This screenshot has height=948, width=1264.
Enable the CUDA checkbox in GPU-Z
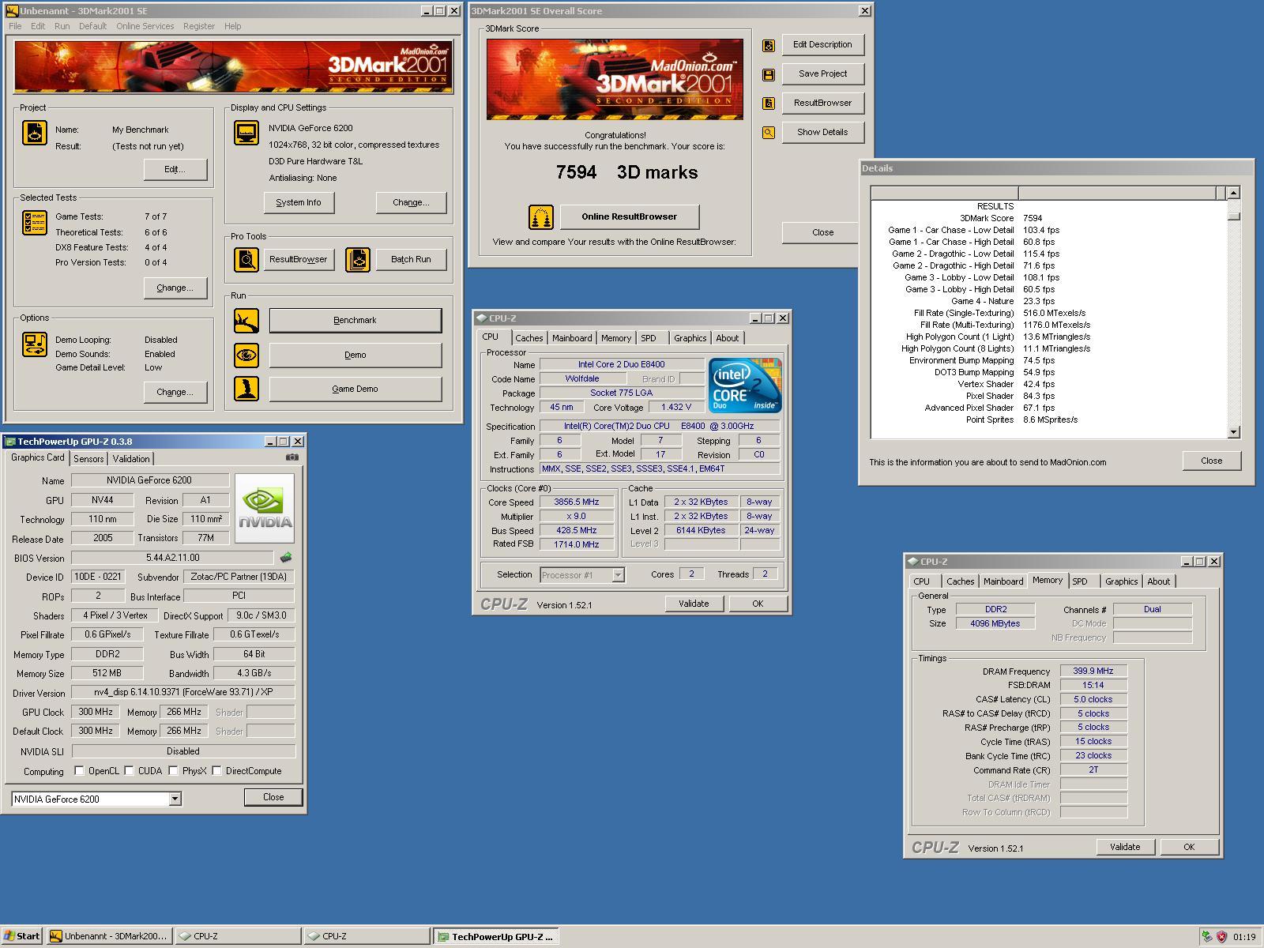[129, 770]
